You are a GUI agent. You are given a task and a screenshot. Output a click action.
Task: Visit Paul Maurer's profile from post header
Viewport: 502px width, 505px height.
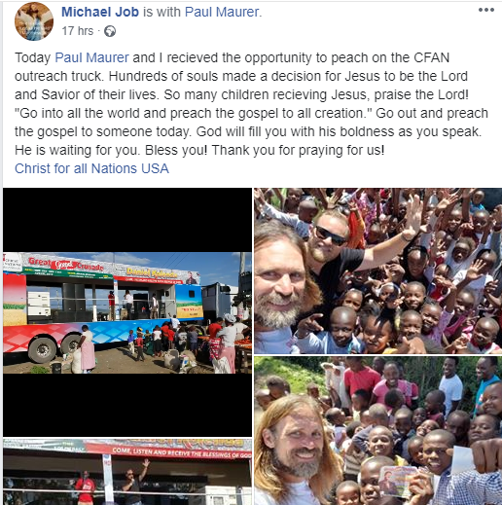222,12
